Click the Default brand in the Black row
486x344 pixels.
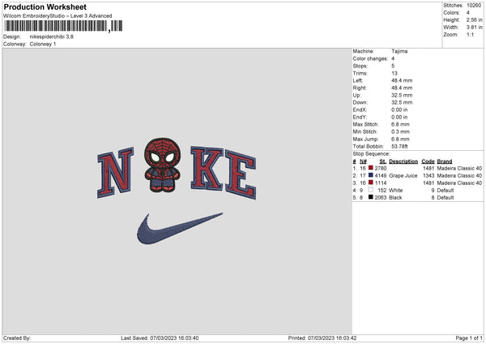click(x=445, y=197)
